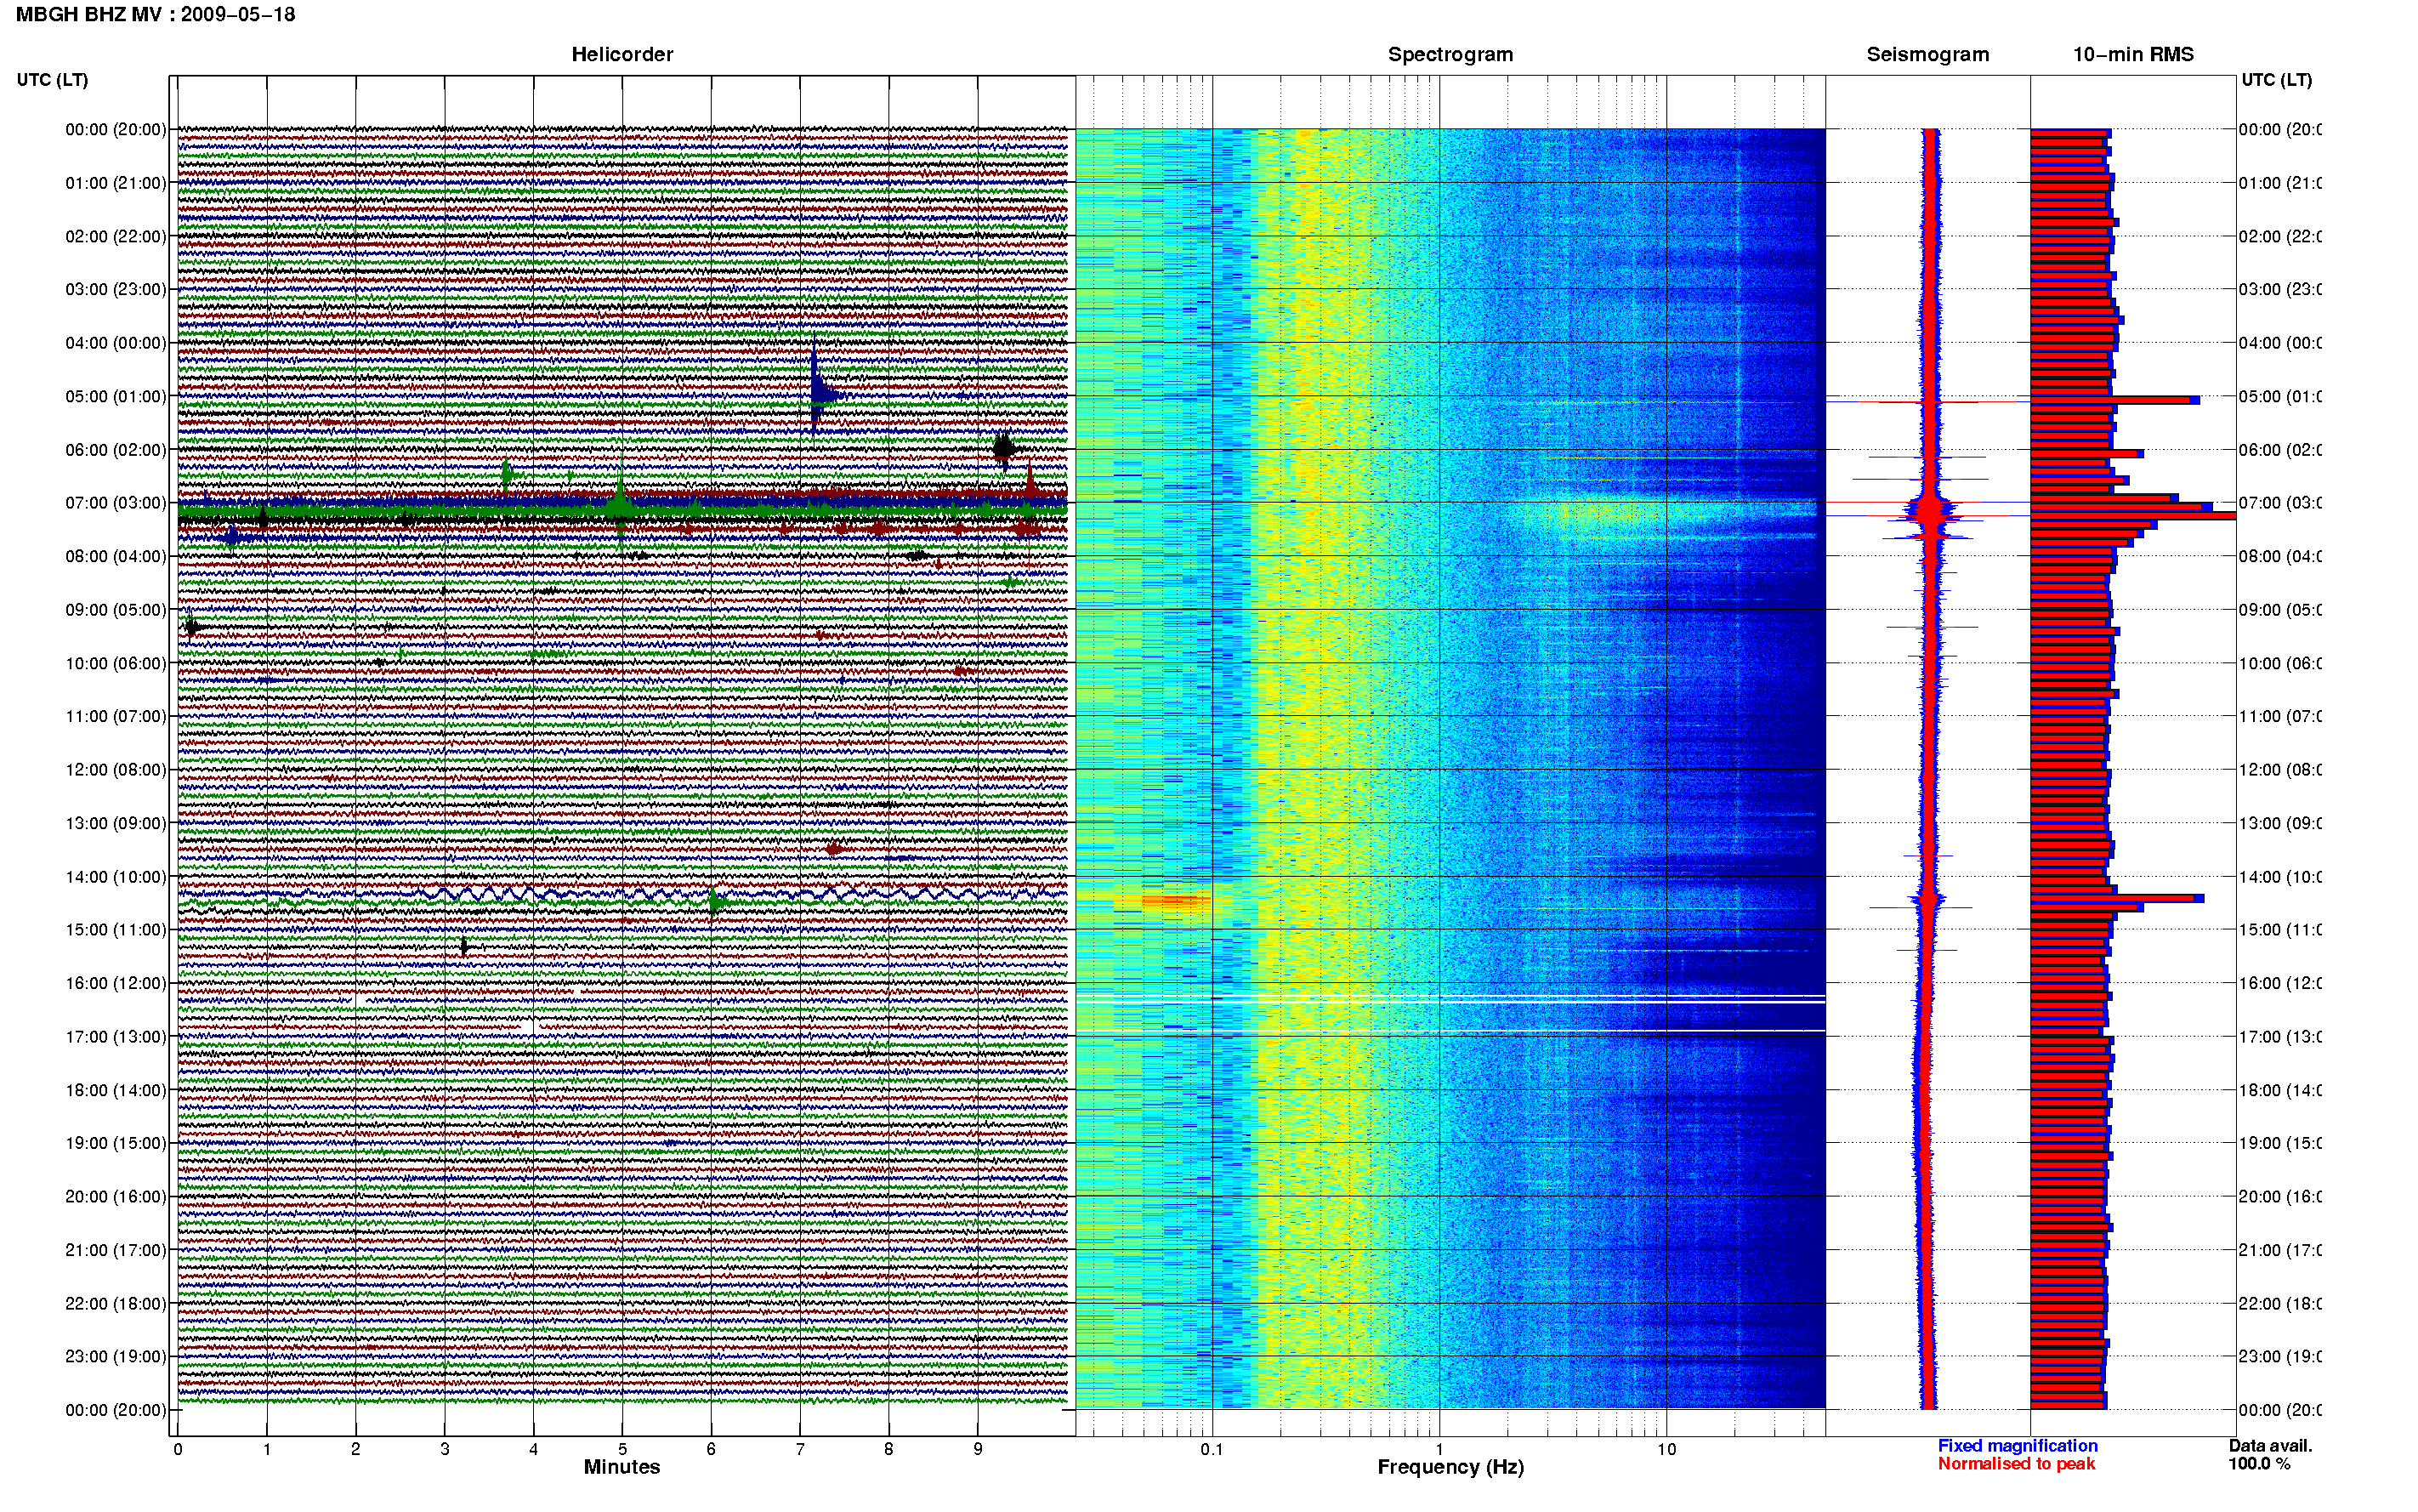Image resolution: width=2418 pixels, height=1512 pixels.
Task: Click the tallest RMS bar near 07:00
Action: [2133, 516]
